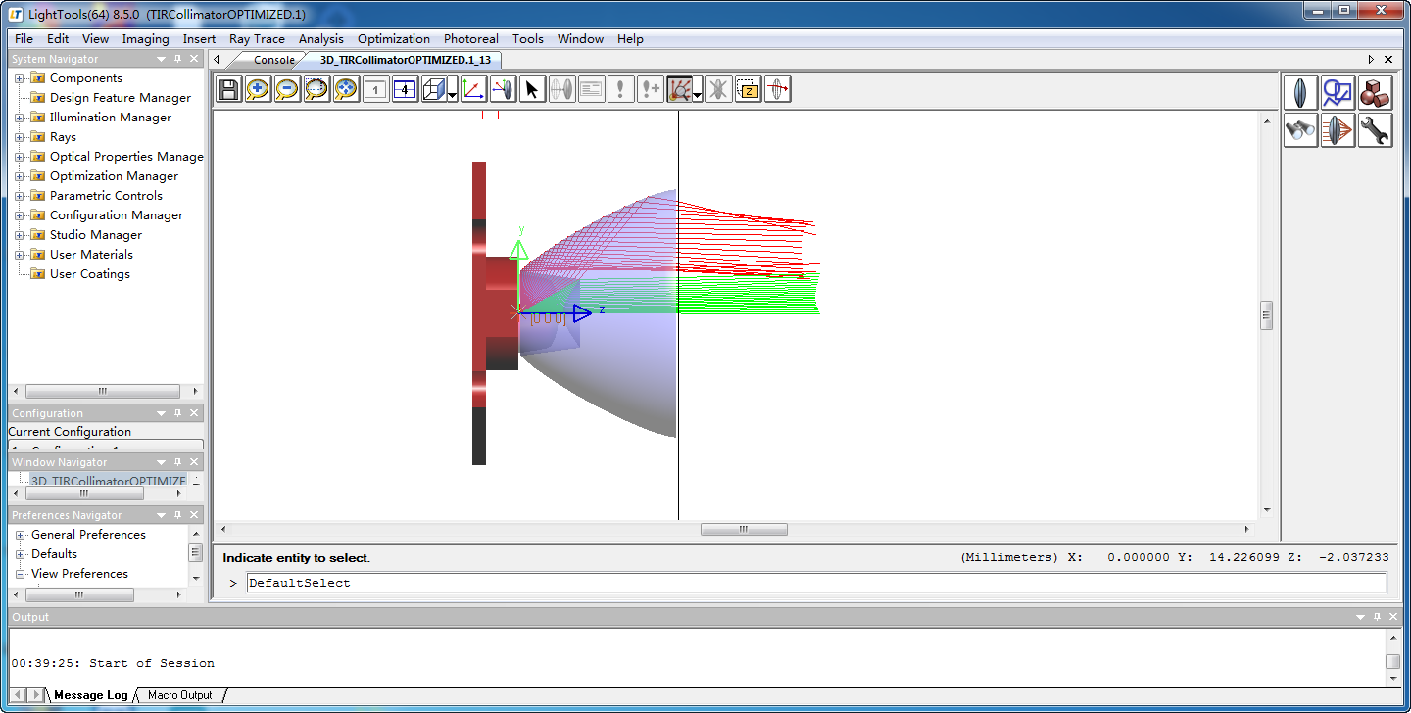Open the Photoreal menu

pyautogui.click(x=471, y=39)
